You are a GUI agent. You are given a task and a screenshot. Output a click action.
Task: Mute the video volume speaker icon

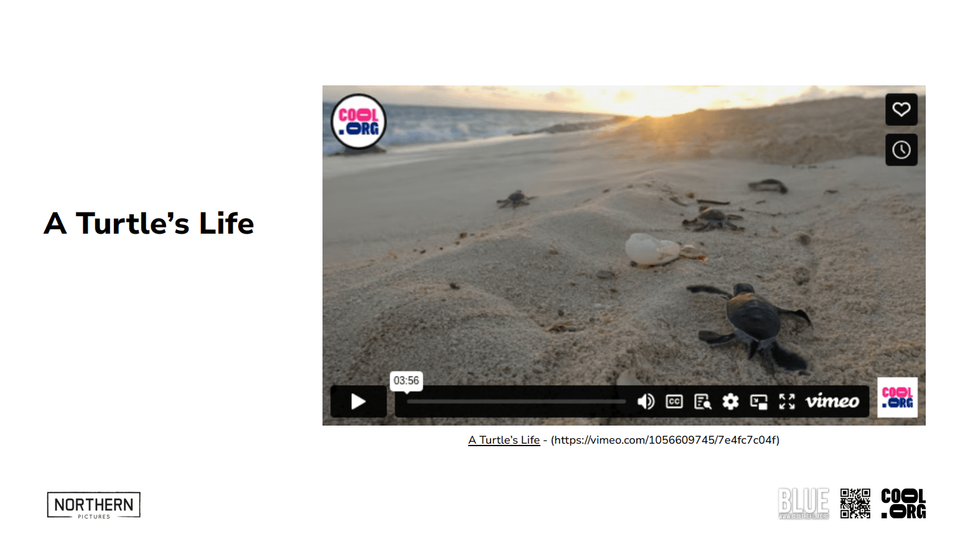pyautogui.click(x=646, y=402)
